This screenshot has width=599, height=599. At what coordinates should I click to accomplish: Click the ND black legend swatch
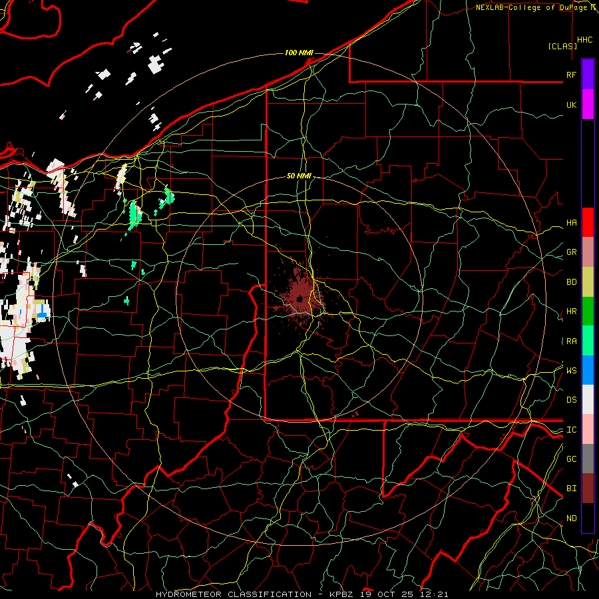[588, 518]
